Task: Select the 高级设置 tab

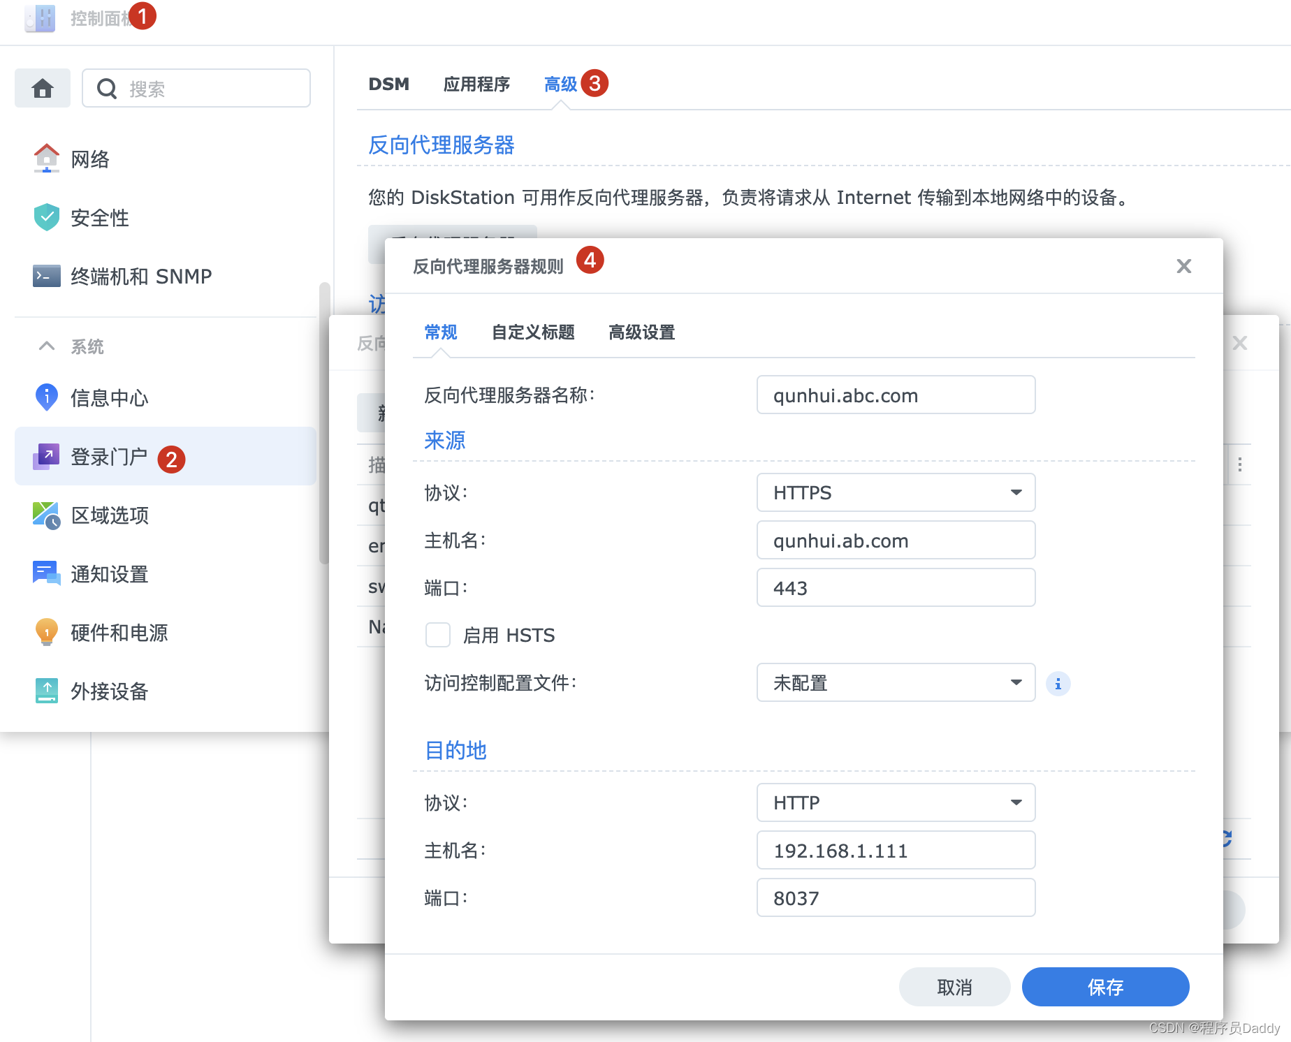Action: 641,332
